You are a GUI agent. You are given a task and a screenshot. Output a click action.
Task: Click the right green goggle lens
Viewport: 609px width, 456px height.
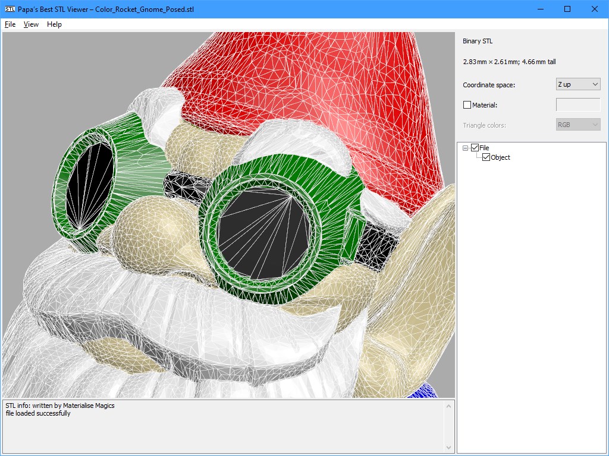(x=265, y=233)
